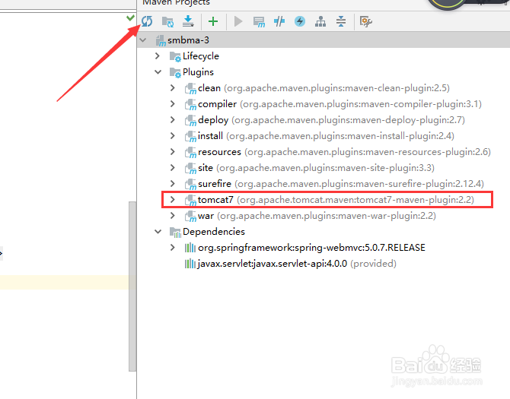This screenshot has width=510, height=399.
Task: Reimport all Maven projects
Action: click(x=147, y=21)
